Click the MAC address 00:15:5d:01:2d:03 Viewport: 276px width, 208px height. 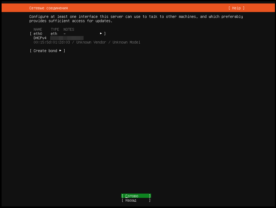[52, 42]
